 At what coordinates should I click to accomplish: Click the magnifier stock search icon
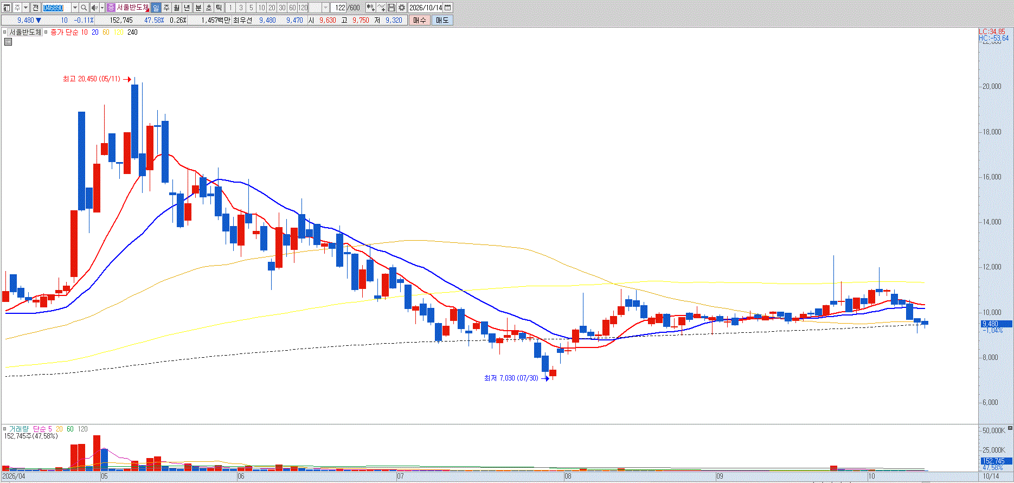pyautogui.click(x=84, y=8)
